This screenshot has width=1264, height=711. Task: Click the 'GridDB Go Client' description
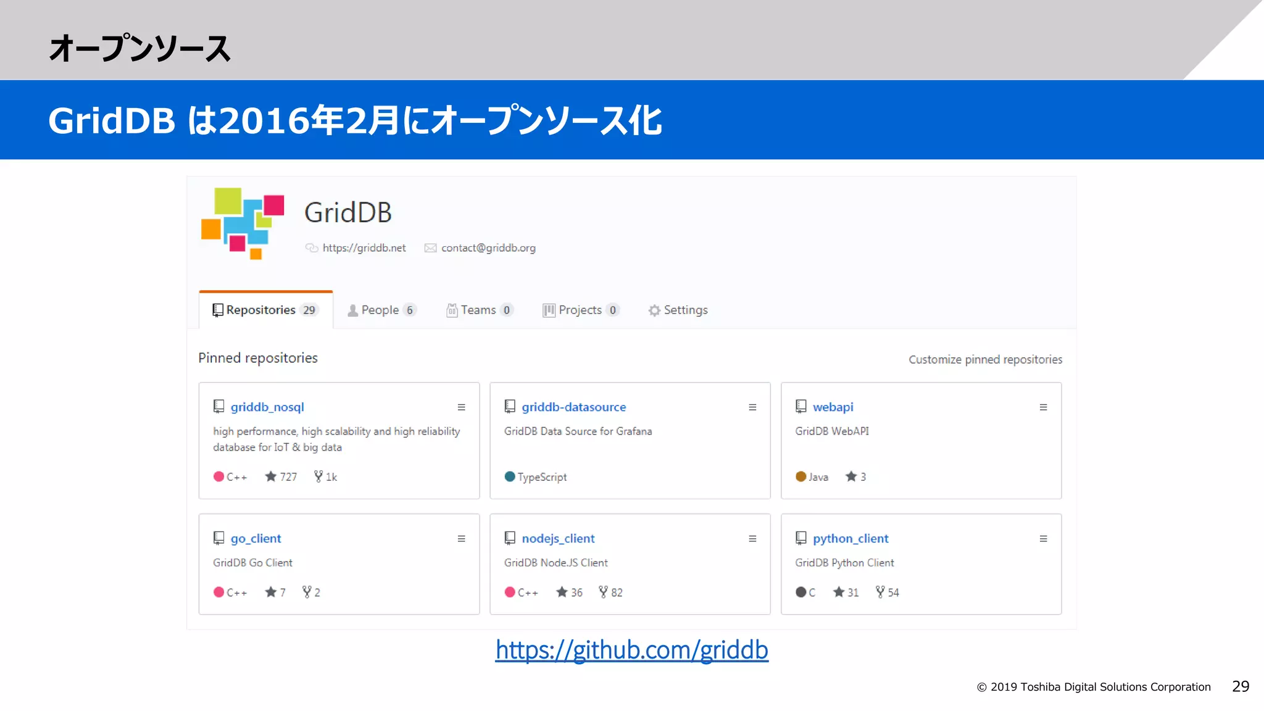click(x=252, y=563)
